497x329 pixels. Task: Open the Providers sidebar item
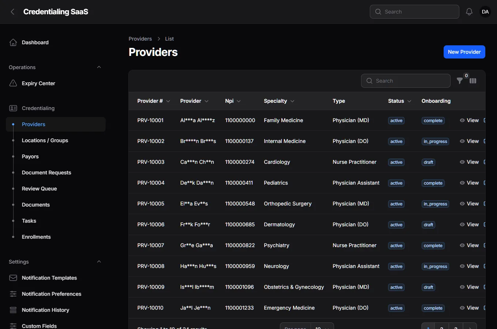click(56, 124)
